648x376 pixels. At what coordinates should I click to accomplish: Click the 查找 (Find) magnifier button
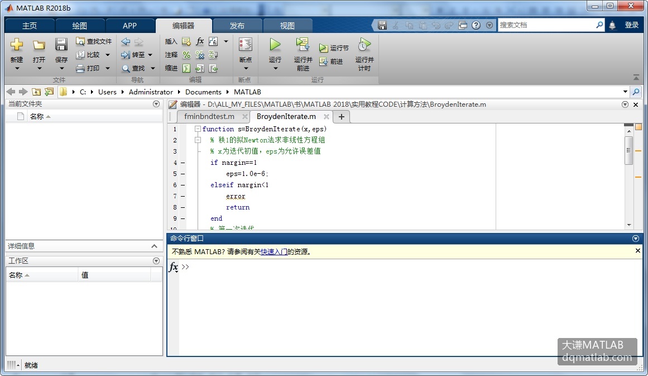click(133, 68)
